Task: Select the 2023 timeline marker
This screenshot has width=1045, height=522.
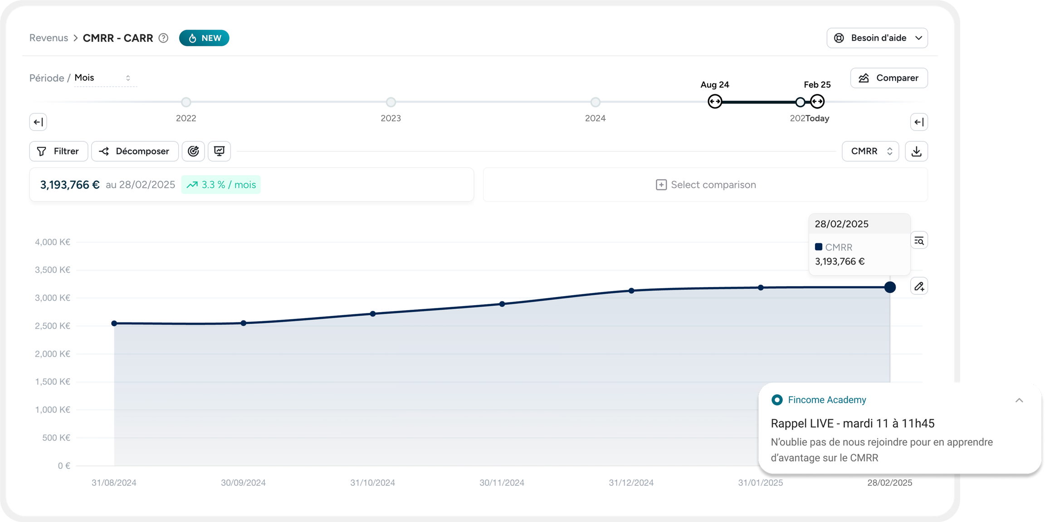Action: pyautogui.click(x=391, y=102)
